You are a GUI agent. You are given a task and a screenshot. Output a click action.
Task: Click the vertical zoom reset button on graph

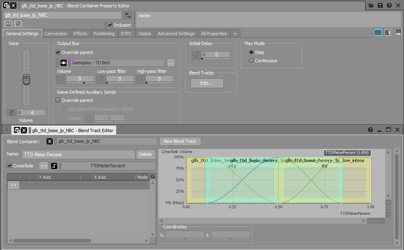(388, 208)
